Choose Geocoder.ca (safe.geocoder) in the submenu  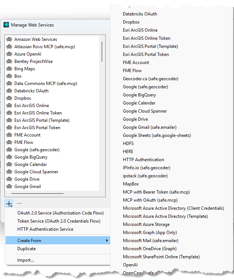[150, 79]
